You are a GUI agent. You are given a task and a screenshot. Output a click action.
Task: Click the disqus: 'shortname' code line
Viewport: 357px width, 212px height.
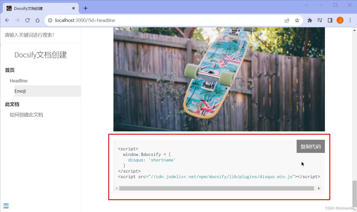[152, 160]
